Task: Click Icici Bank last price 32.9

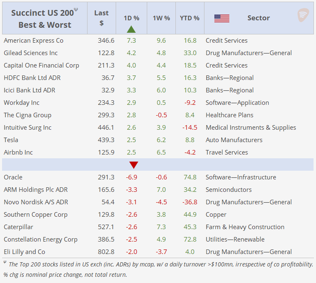Action: (108, 90)
